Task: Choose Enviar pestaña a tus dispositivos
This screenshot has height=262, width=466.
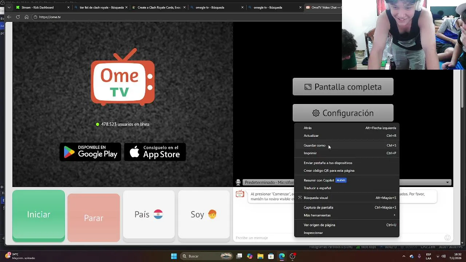Action: point(347,163)
